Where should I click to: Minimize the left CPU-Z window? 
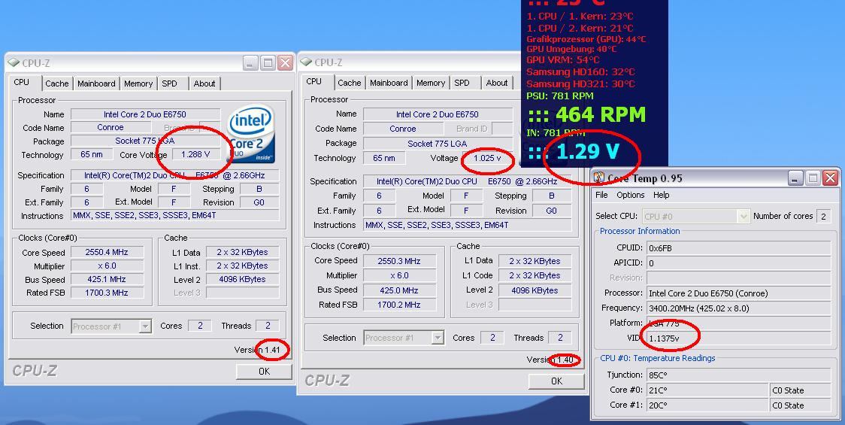(x=250, y=63)
